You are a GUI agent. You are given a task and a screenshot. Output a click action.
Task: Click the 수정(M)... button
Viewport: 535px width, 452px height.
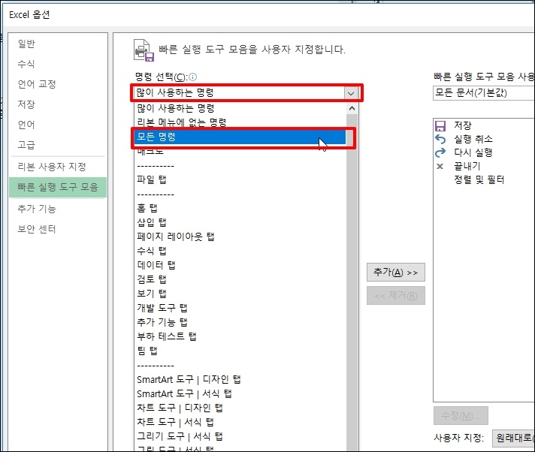tap(461, 415)
